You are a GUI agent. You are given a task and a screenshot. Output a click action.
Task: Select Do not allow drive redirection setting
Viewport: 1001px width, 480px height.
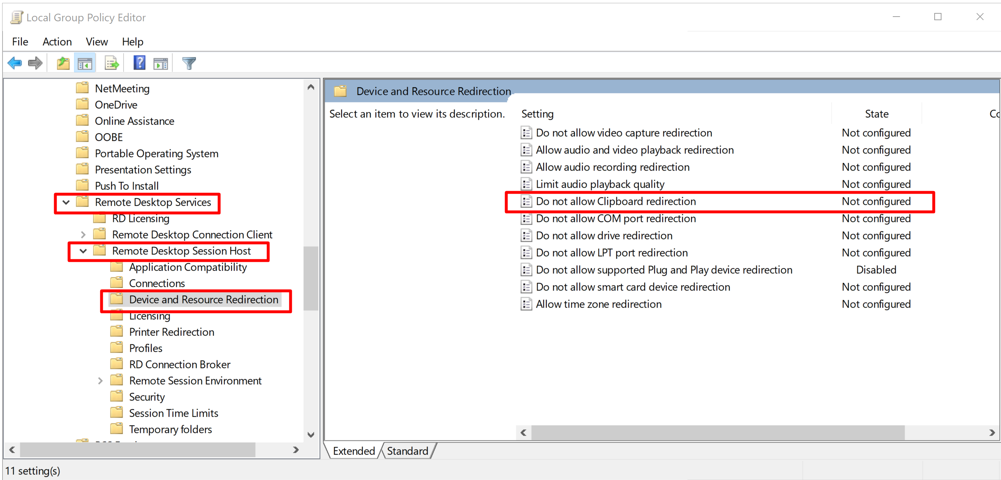(x=604, y=235)
